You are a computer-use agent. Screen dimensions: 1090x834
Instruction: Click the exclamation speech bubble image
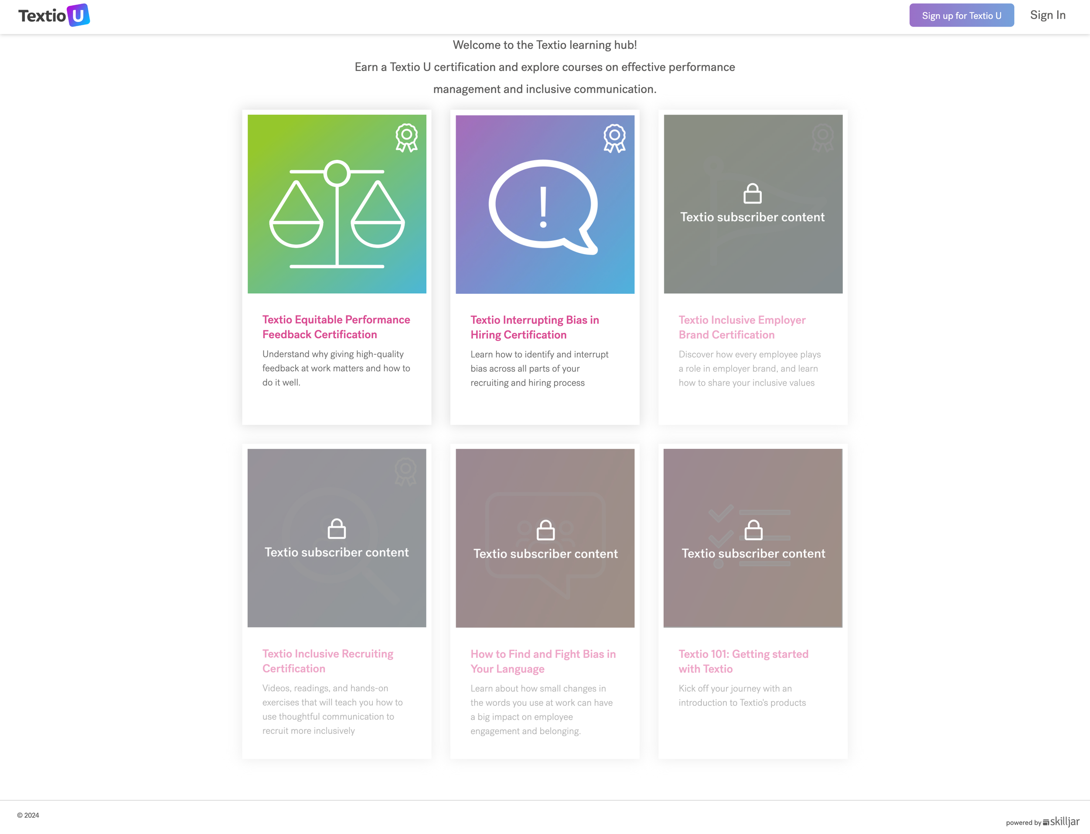pyautogui.click(x=543, y=207)
